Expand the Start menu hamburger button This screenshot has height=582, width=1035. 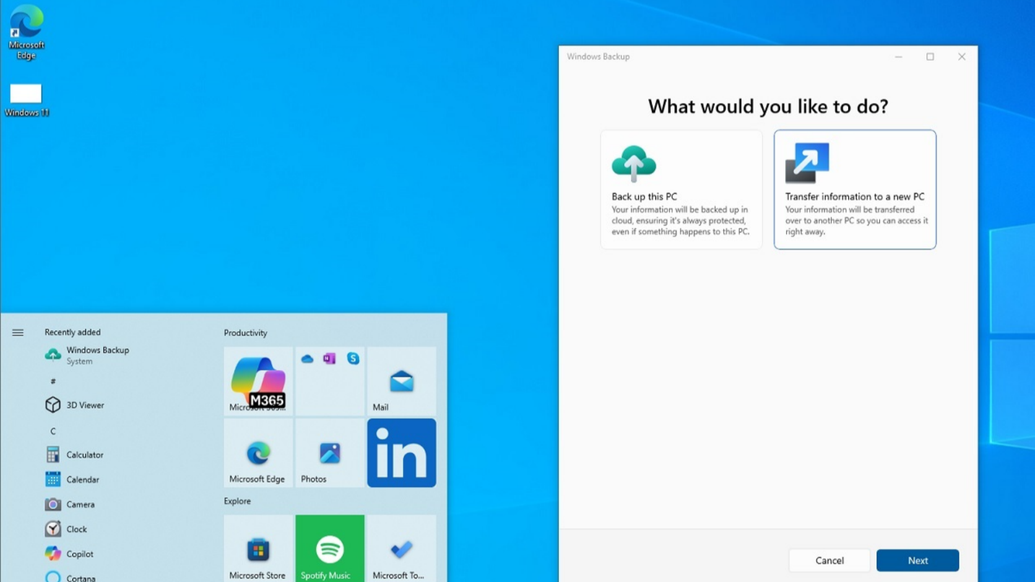18,332
